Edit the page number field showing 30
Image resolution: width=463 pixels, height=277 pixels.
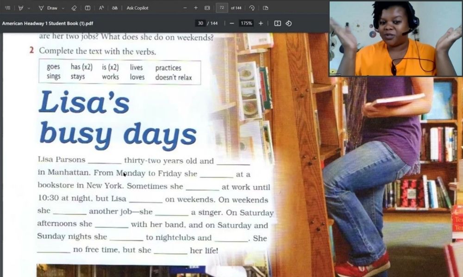[200, 23]
